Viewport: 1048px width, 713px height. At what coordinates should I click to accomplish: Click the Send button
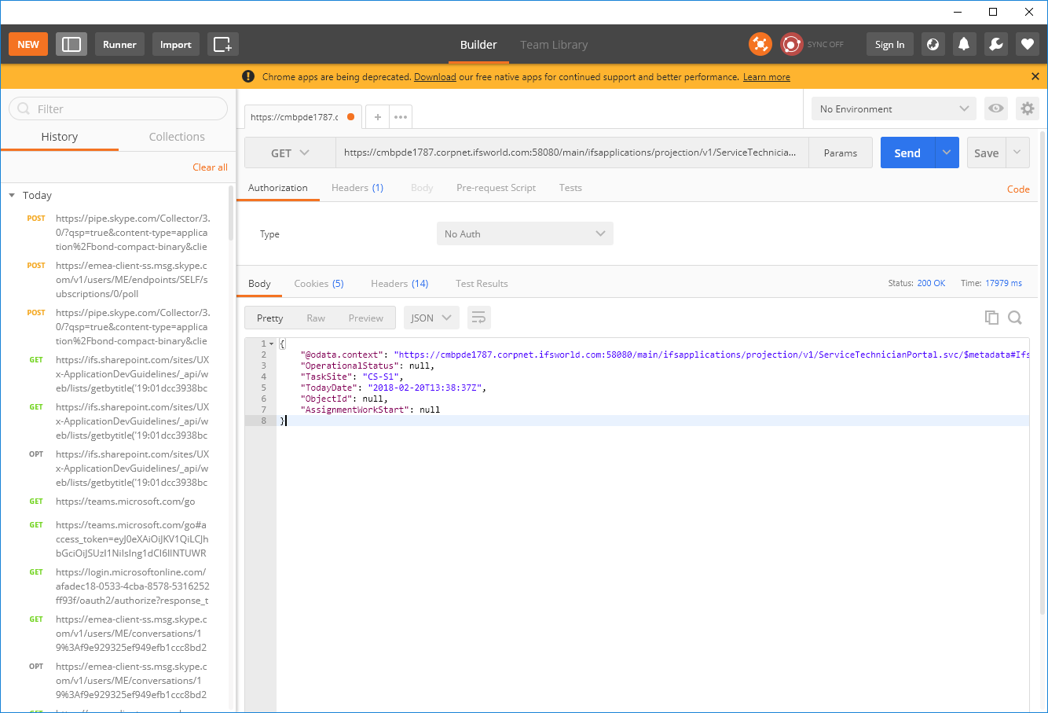click(907, 153)
